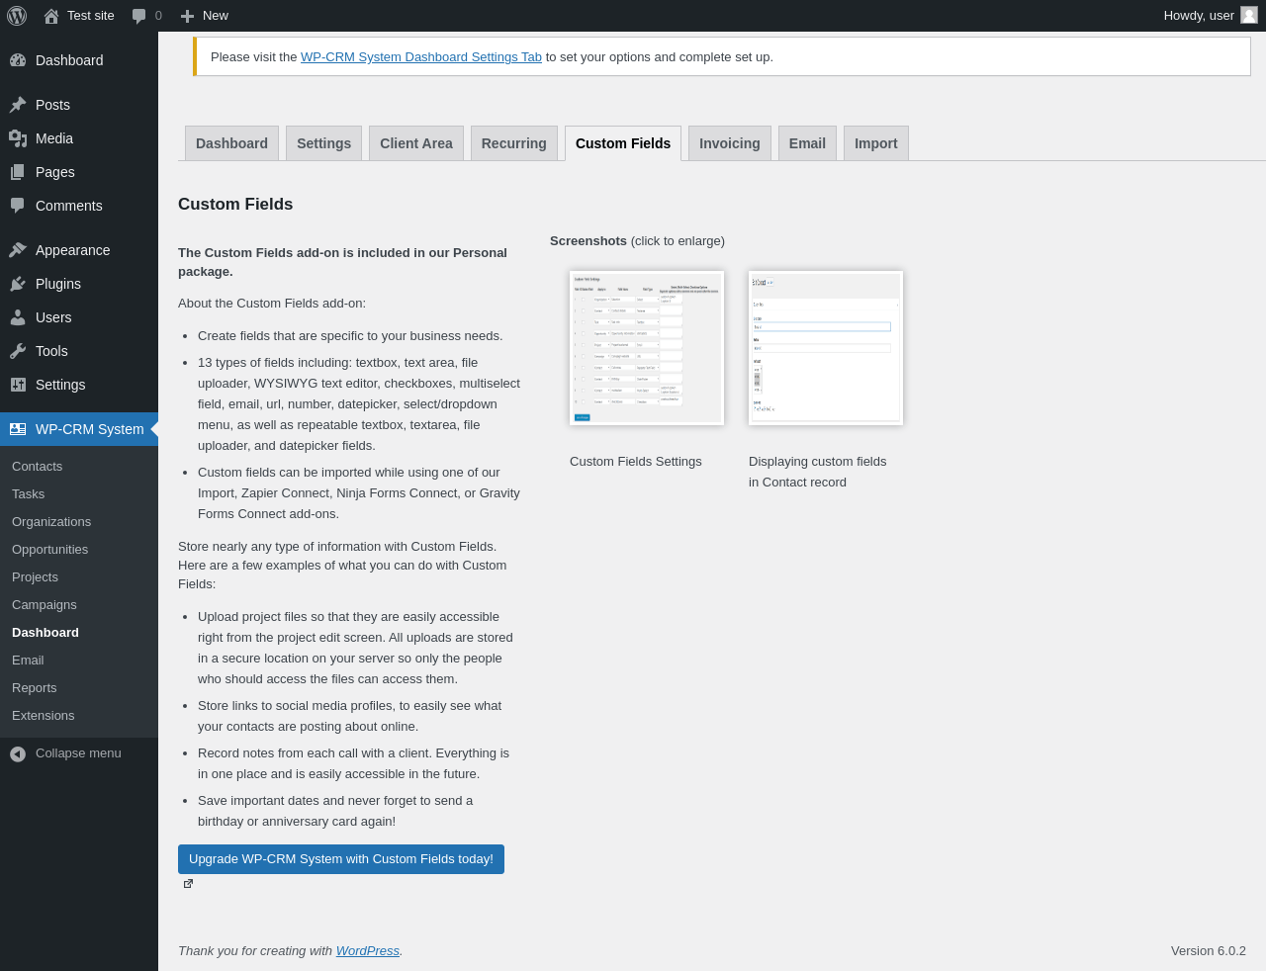Click the Comments speech bubble sidebar icon
Screen dimensions: 1266x971
click(x=18, y=206)
